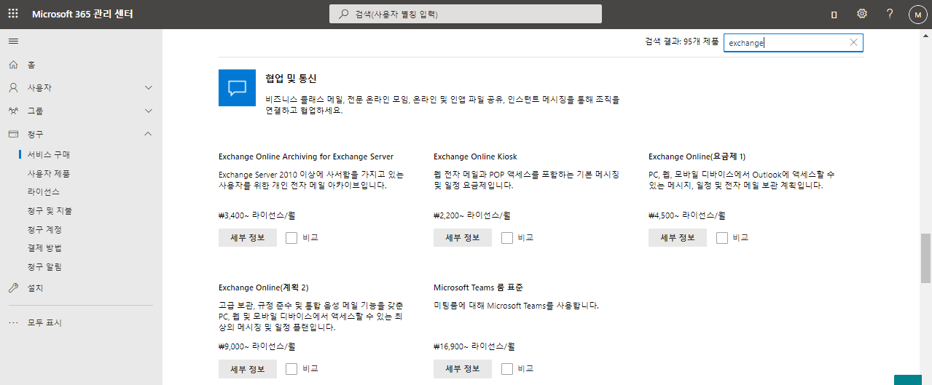
Task: Click the Setup wrench icon in the sidebar
Action: pos(13,287)
